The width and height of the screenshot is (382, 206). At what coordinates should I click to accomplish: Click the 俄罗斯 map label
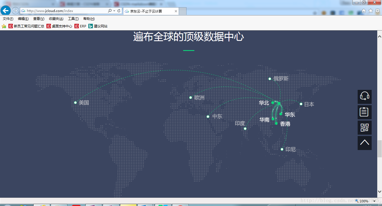pos(281,79)
